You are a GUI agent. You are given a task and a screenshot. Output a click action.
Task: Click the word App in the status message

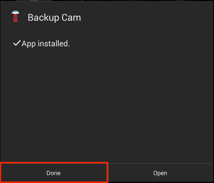(29, 44)
